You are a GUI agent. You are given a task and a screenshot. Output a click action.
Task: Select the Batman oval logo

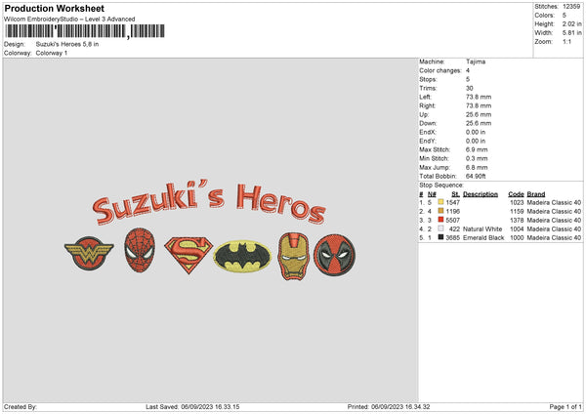pos(243,256)
